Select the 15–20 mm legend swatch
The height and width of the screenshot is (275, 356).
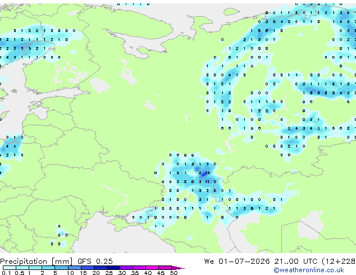pyautogui.click(x=88, y=268)
